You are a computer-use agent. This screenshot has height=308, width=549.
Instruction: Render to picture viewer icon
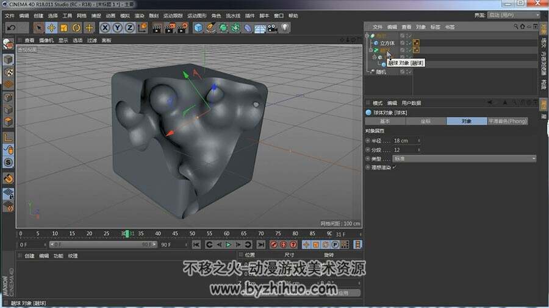click(170, 28)
